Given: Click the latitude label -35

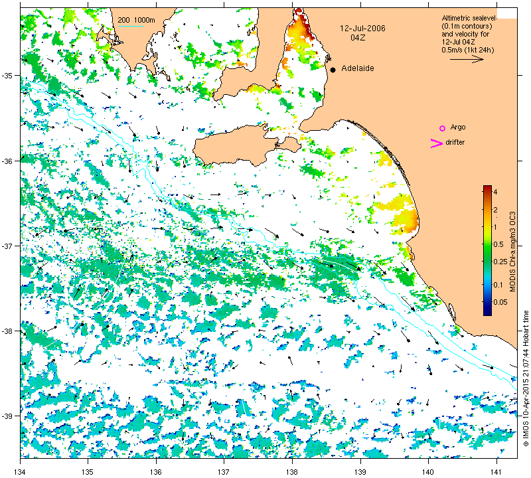Looking at the screenshot, I should (7, 75).
